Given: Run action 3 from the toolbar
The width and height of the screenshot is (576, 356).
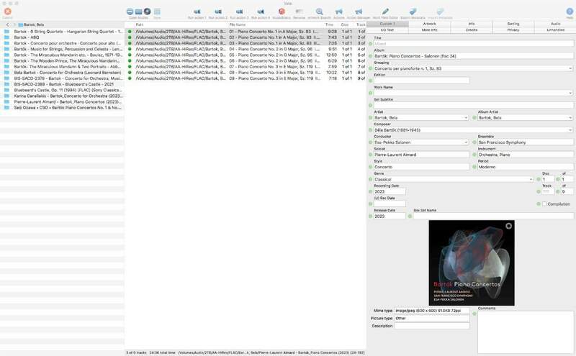Looking at the screenshot, I should tap(240, 12).
